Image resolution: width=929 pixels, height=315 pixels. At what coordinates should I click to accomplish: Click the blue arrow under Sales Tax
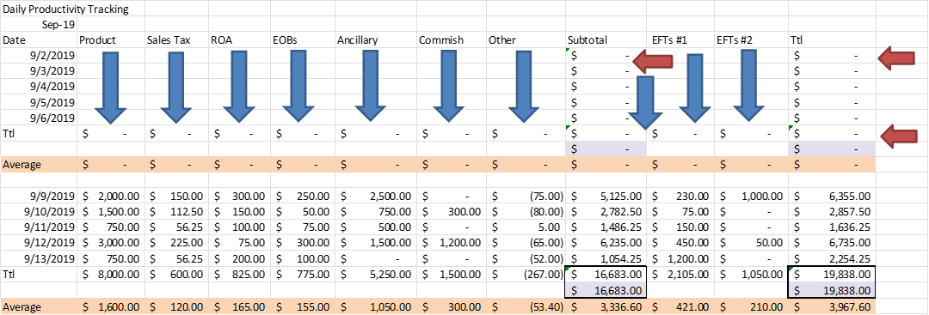click(176, 88)
